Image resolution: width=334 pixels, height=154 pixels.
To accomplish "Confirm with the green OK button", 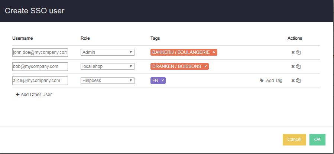I will pyautogui.click(x=317, y=140).
